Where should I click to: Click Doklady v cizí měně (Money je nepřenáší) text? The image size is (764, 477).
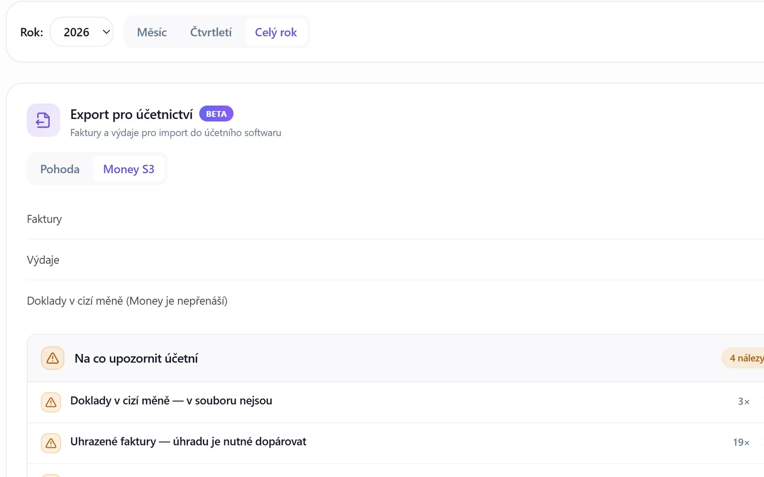[127, 301]
